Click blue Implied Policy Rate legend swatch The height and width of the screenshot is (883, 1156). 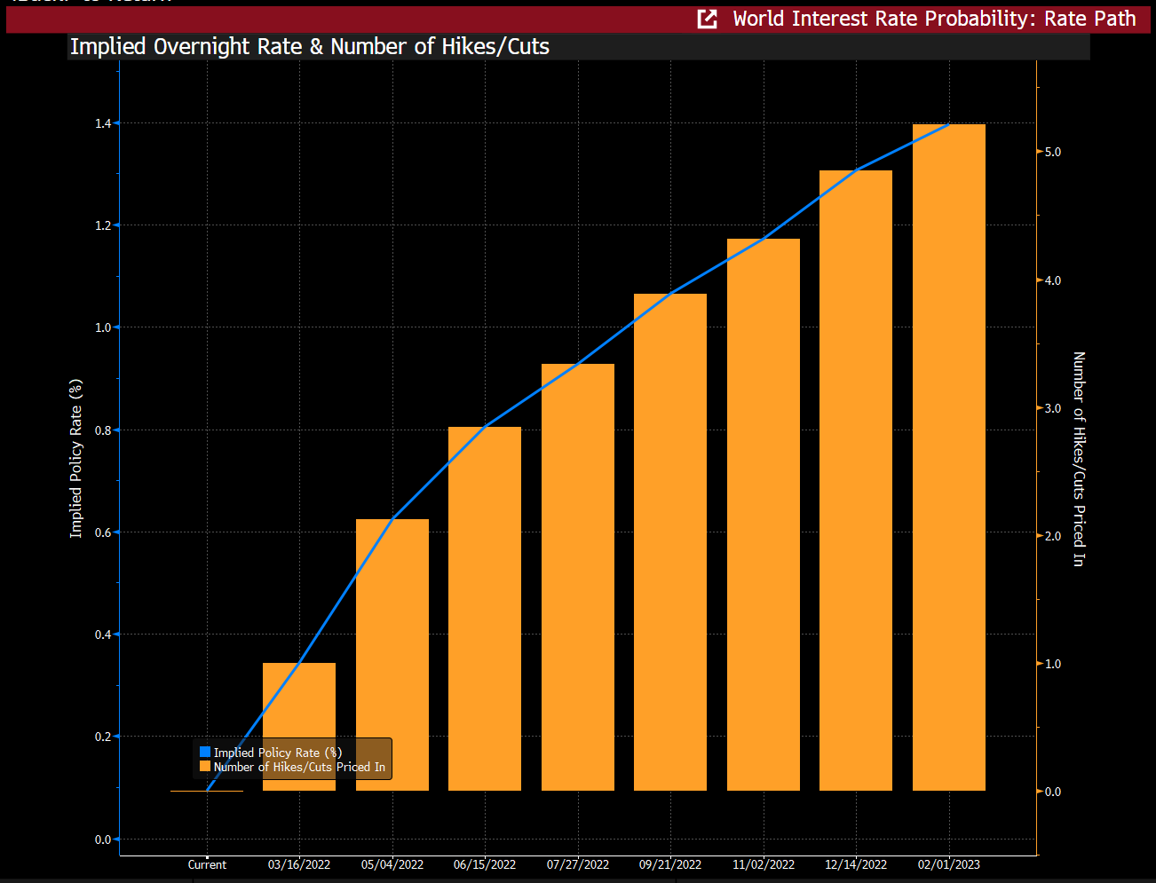point(205,752)
